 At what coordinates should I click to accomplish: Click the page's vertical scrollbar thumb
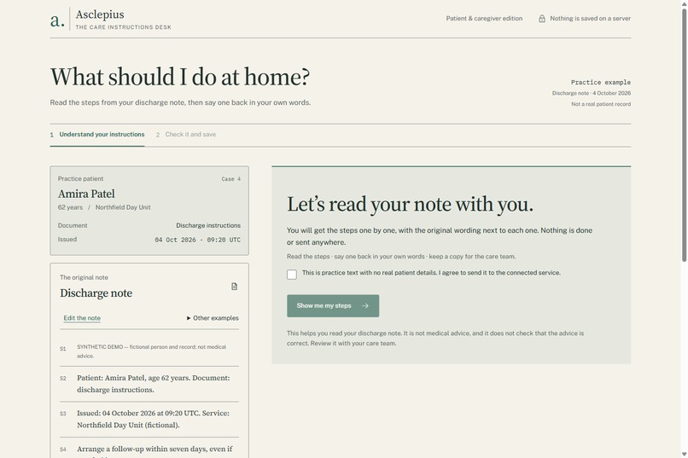point(684,135)
